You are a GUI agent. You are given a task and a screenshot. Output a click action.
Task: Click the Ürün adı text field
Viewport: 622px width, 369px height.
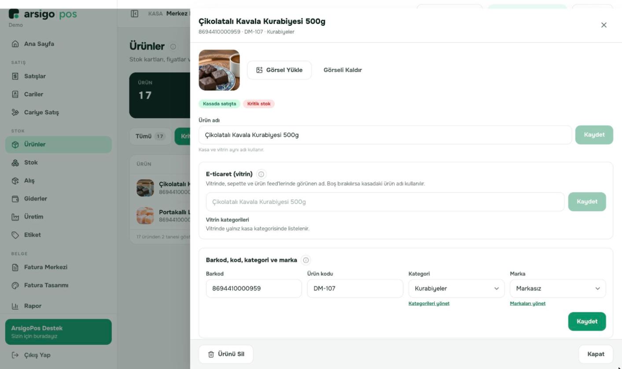coord(385,135)
